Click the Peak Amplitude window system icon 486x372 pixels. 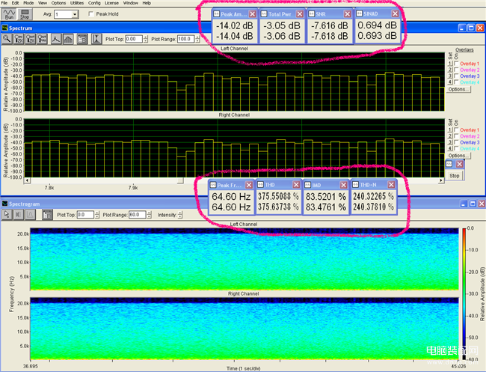216,14
